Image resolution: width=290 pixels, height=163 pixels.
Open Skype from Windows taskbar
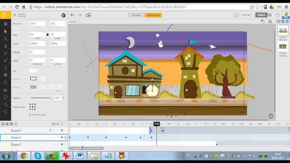pyautogui.click(x=38, y=156)
